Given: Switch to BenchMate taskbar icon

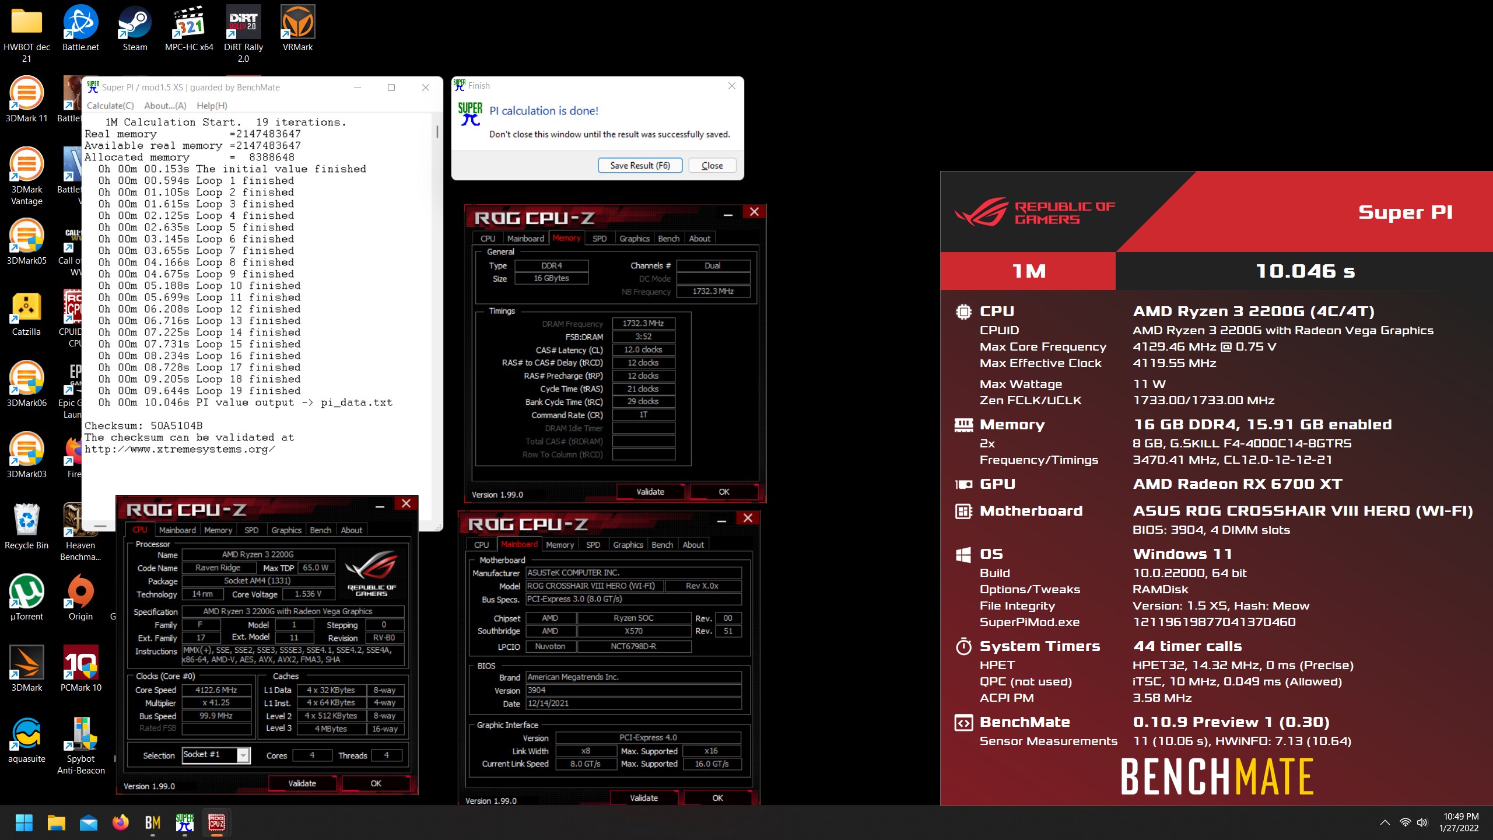Looking at the screenshot, I should [x=153, y=822].
